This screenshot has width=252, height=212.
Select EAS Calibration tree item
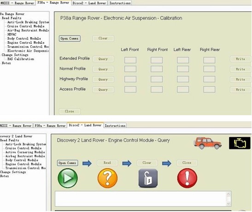tap(21, 59)
